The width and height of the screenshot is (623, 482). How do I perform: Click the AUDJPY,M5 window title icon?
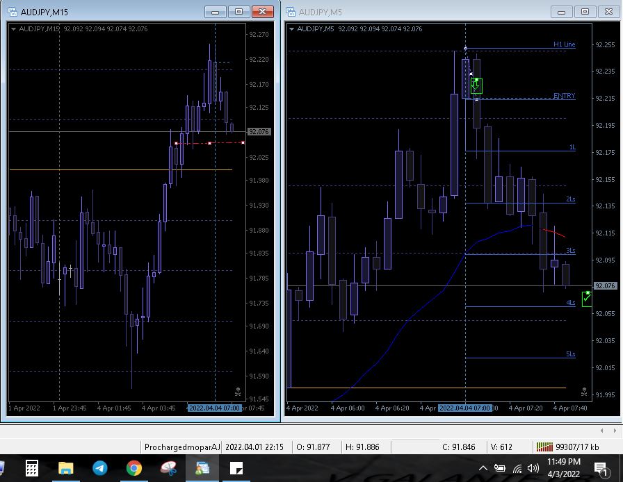click(x=291, y=12)
